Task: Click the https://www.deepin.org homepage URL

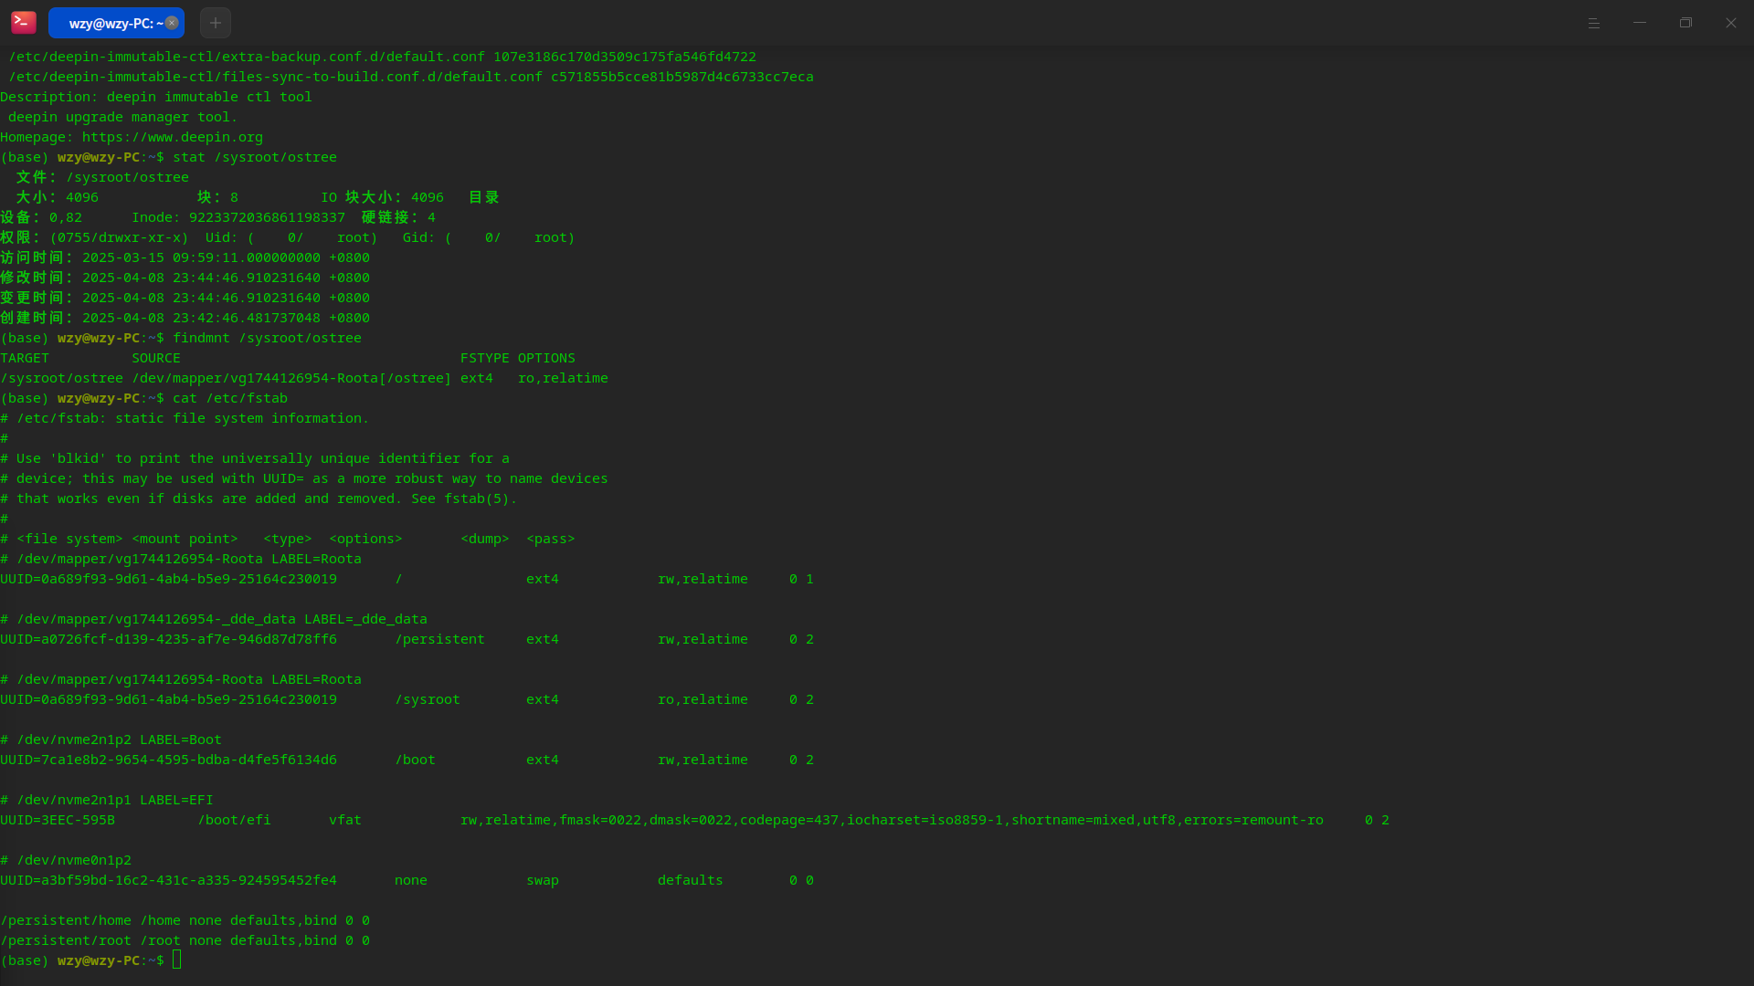Action: (x=173, y=137)
